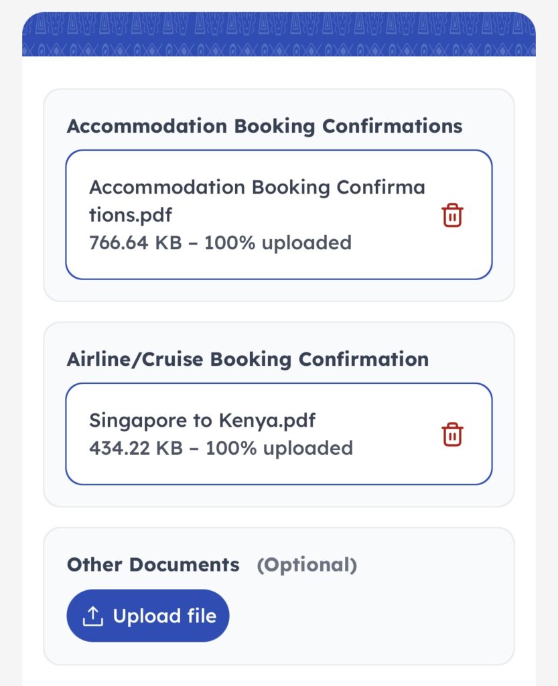558x686 pixels.
Task: Click the 434.22 KB file size text
Action: coord(135,448)
